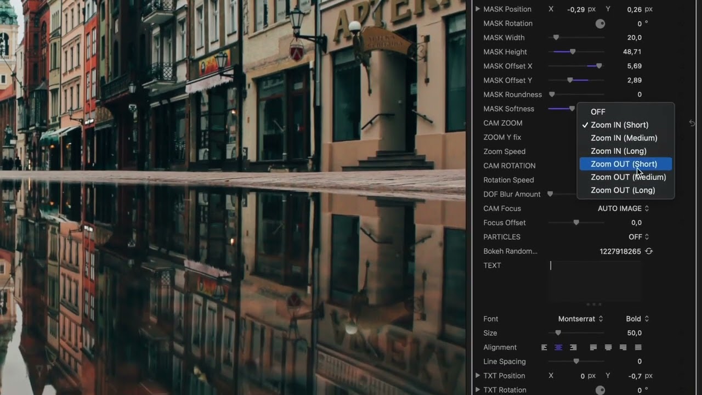
Task: Click the CAM ZOOM label
Action: point(502,123)
